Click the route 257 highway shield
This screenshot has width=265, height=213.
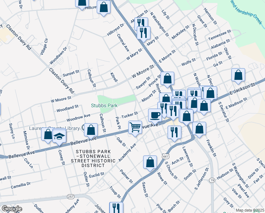(71, 197)
